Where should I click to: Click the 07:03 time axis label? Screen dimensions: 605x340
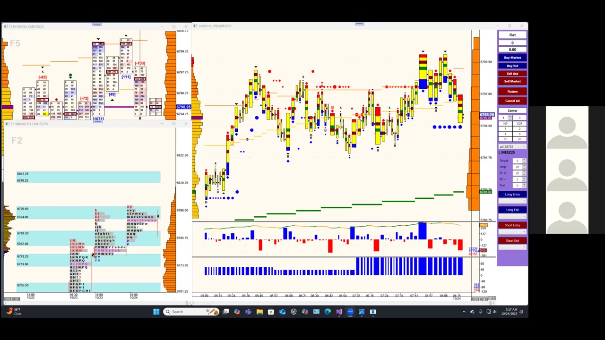356,296
